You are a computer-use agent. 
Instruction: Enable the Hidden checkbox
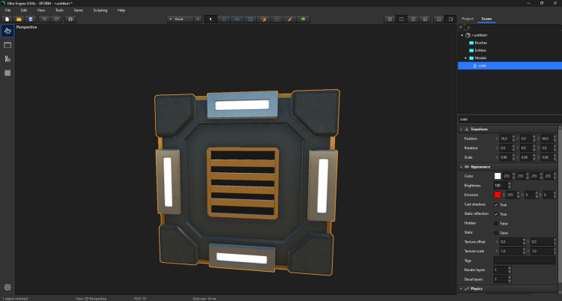point(496,223)
